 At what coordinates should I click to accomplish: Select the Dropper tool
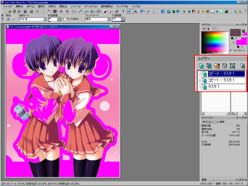point(80,11)
